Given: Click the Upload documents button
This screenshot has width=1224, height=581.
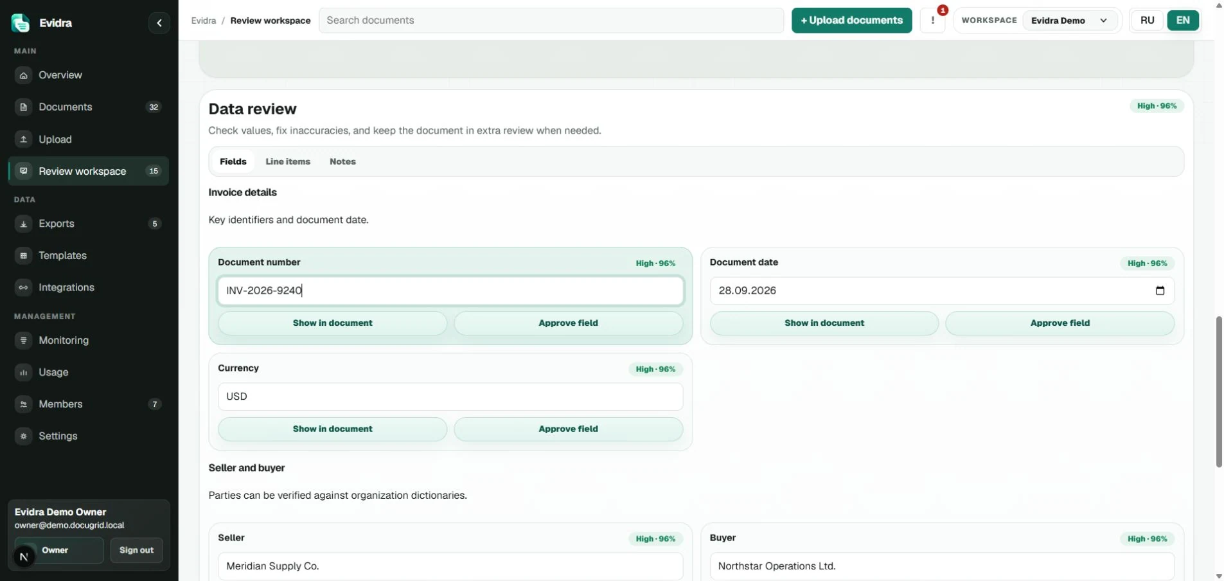Looking at the screenshot, I should point(851,21).
